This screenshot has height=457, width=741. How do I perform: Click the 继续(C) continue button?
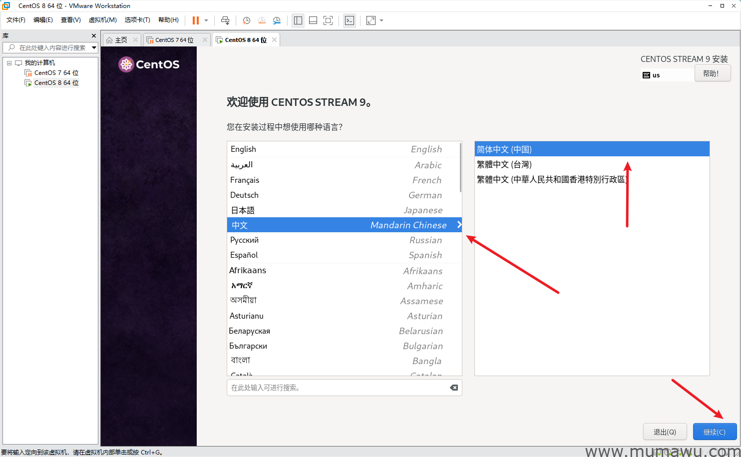click(715, 432)
